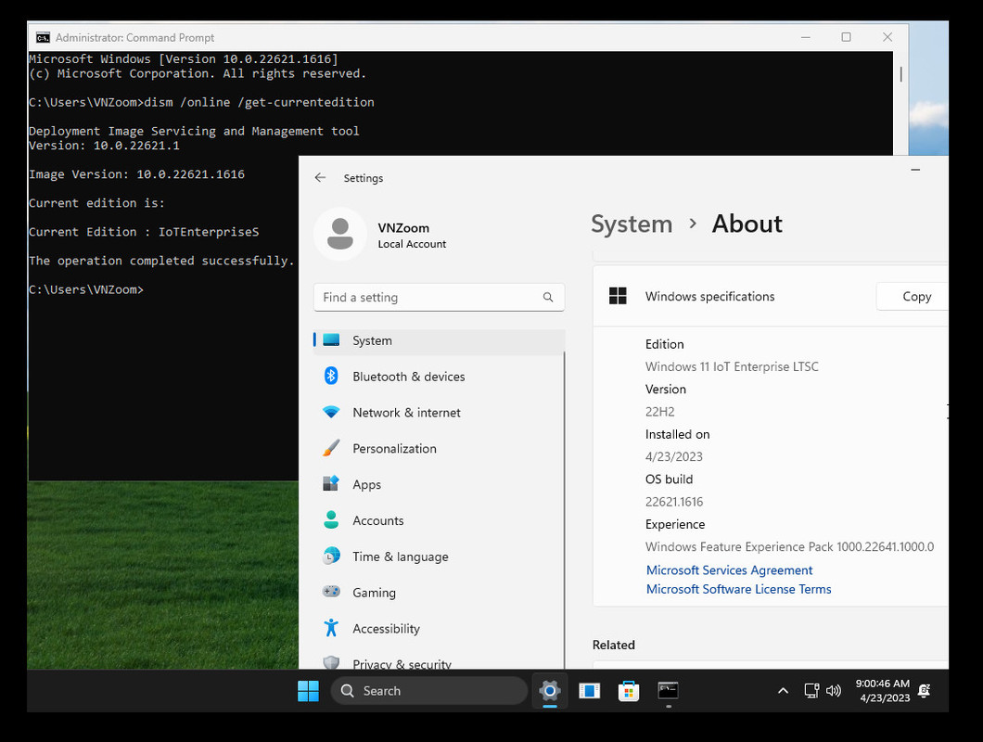Open the System category in Settings
This screenshot has width=983, height=742.
(x=439, y=340)
